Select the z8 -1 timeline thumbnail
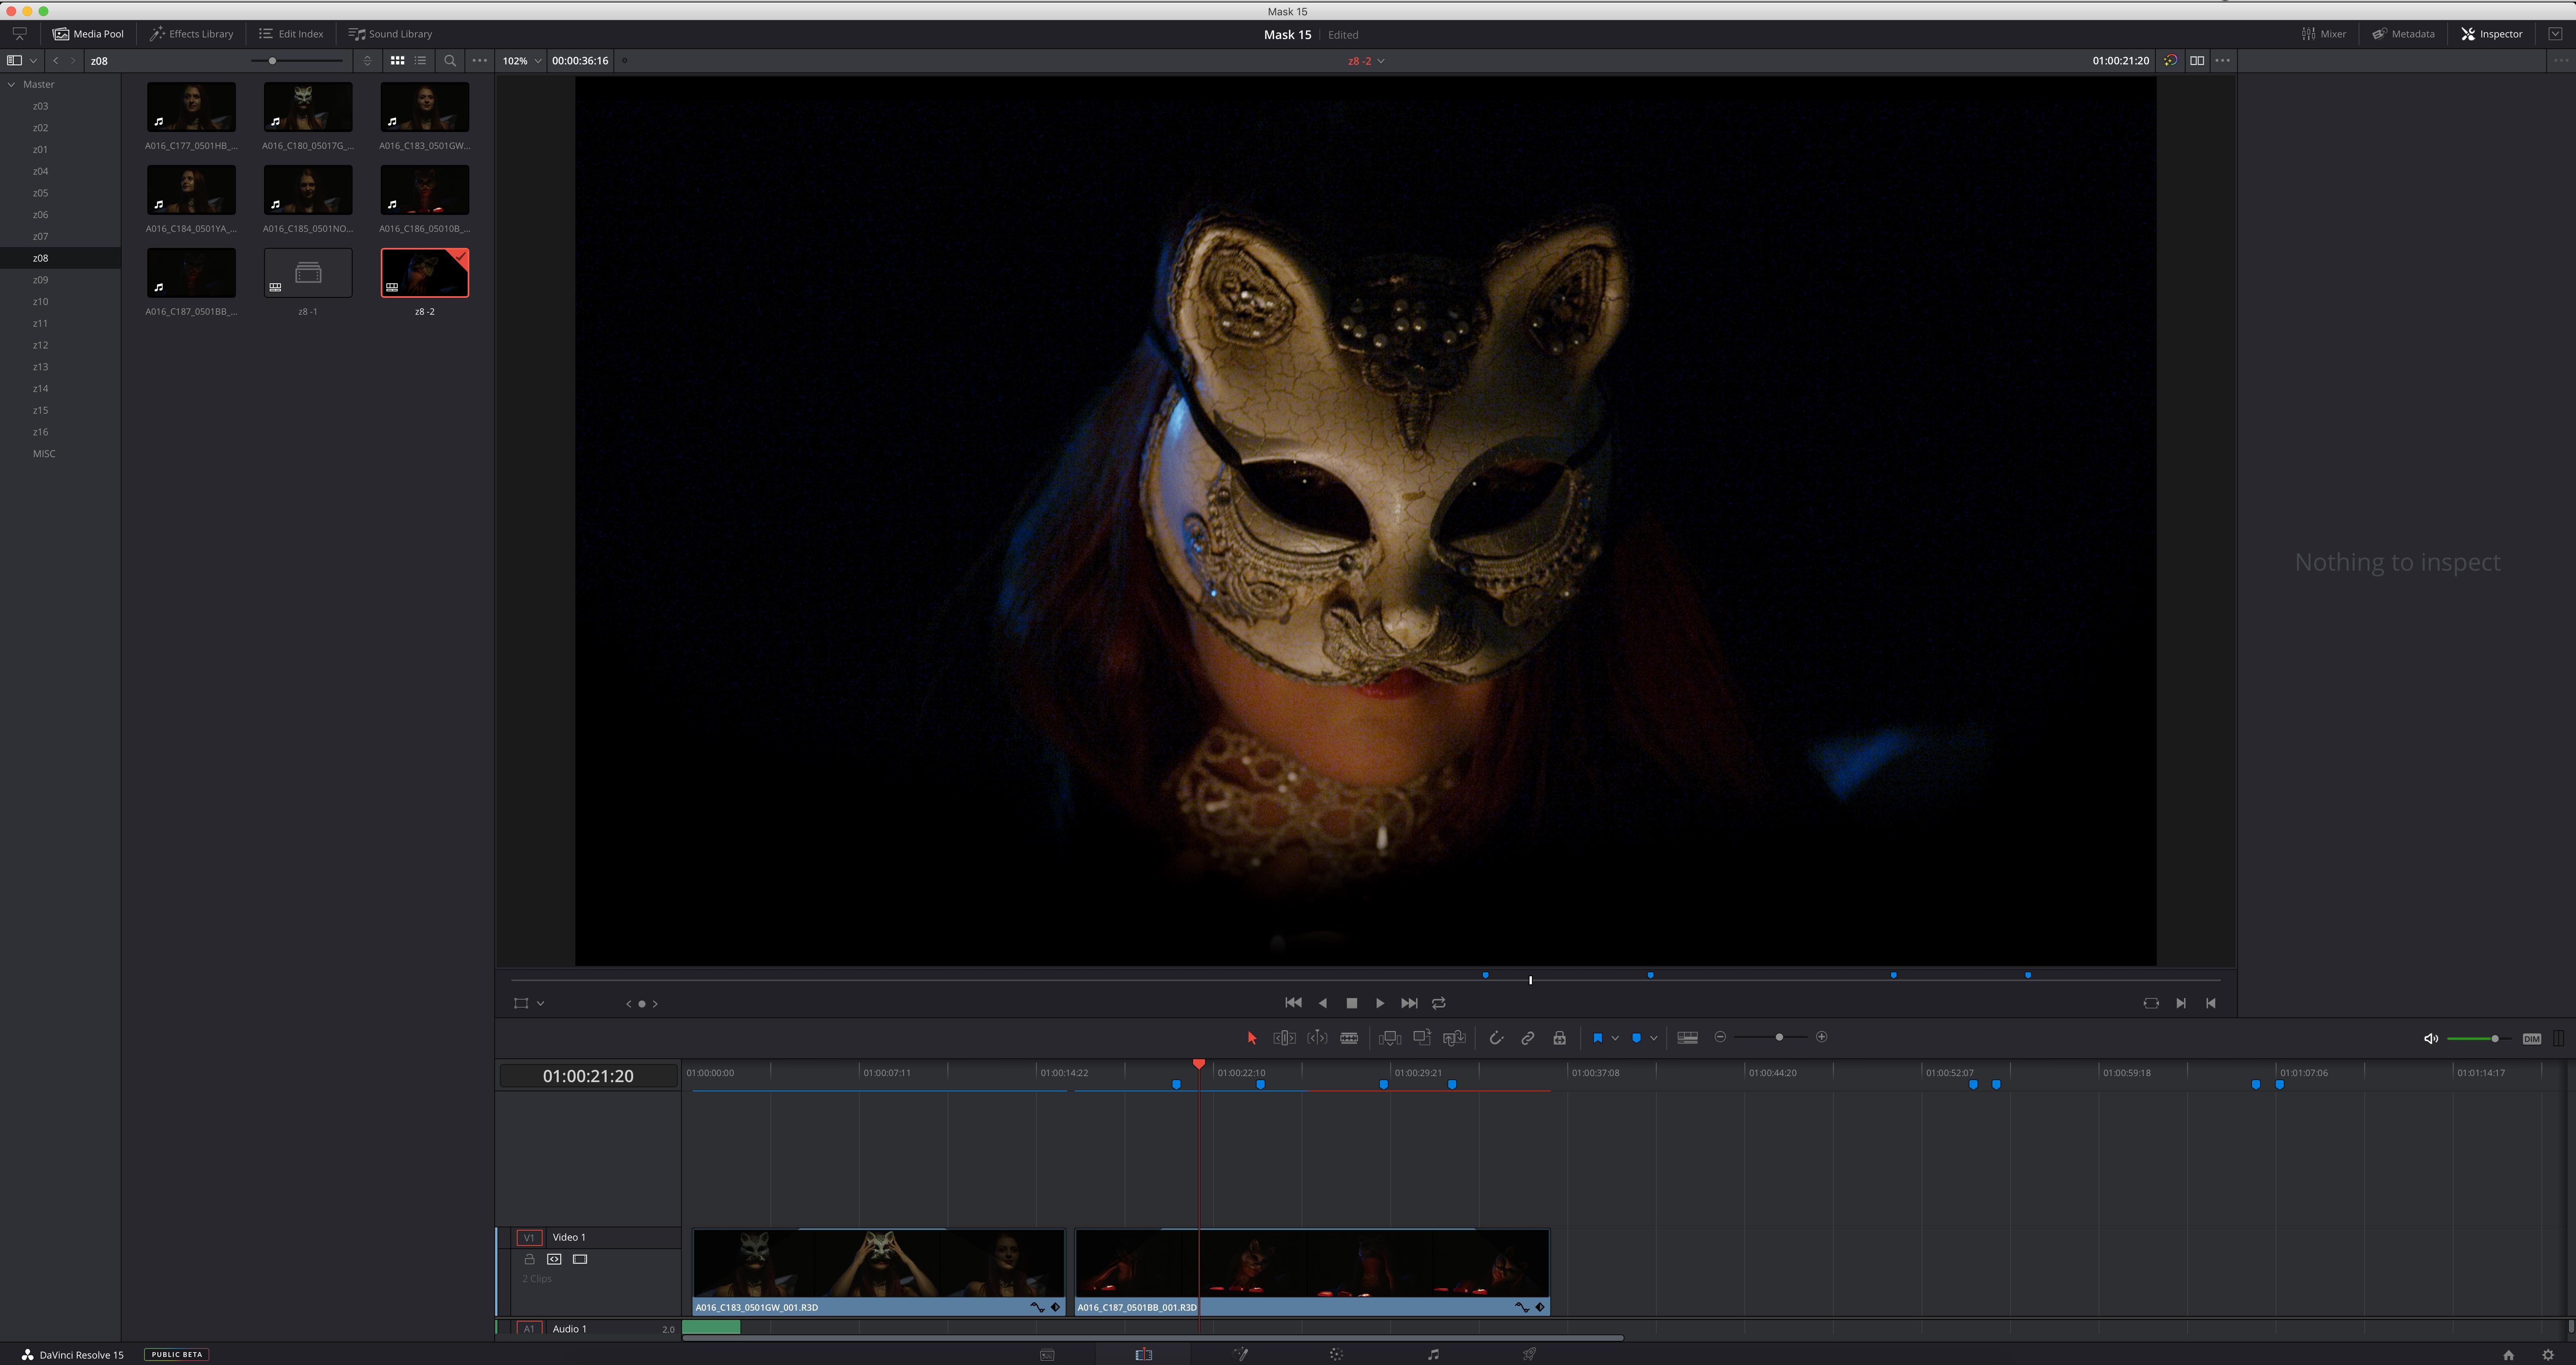This screenshot has width=2576, height=1365. click(308, 273)
